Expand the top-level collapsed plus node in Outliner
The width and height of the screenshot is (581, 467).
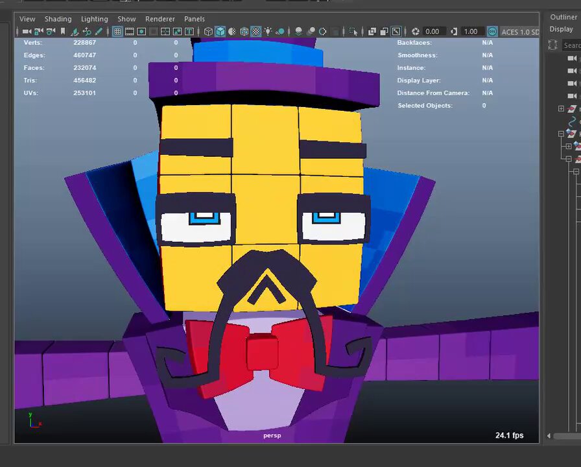(561, 108)
